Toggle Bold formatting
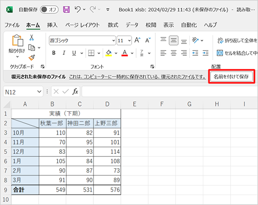Viewport: 258px width, 205px height. coord(54,53)
